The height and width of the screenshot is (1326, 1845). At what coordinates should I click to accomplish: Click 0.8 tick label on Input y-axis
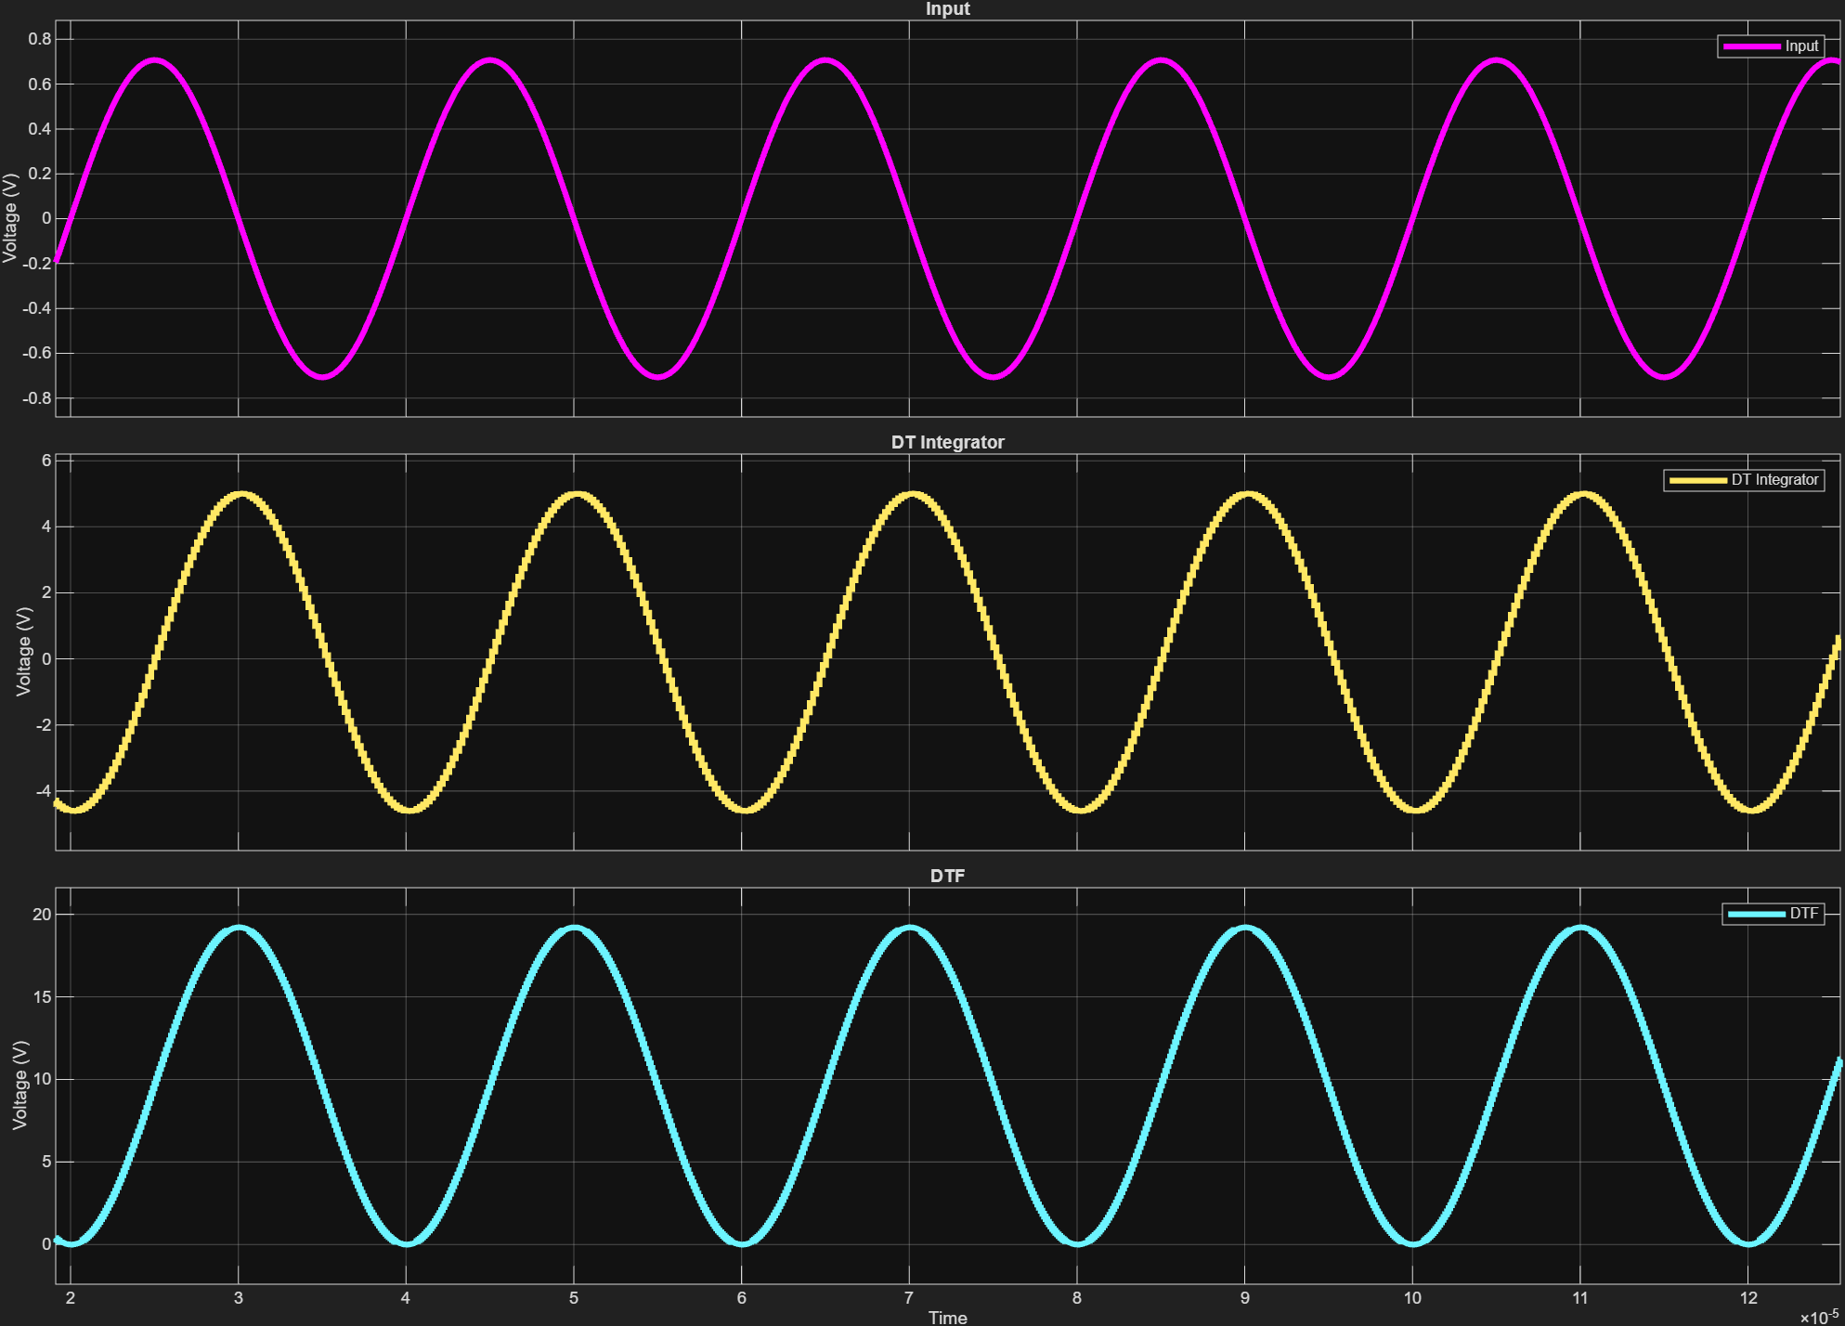[39, 39]
